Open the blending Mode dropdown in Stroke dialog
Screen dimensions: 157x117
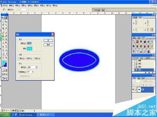[32, 67]
